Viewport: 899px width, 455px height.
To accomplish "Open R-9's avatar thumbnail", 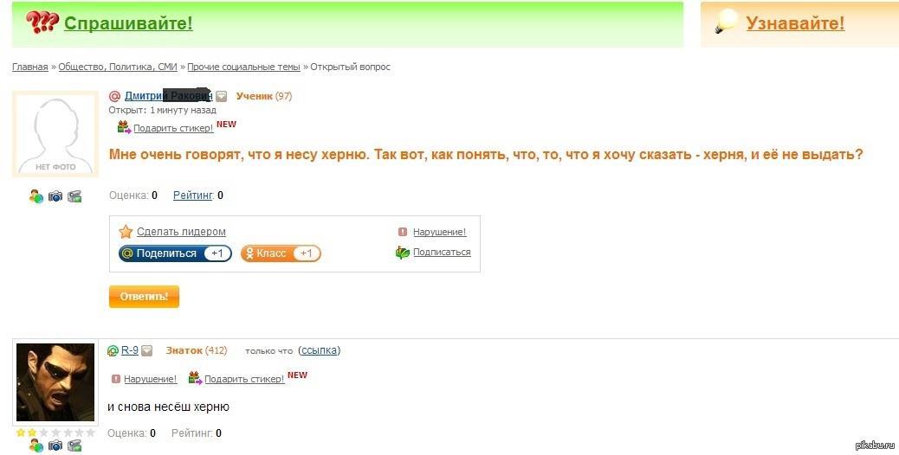I will click(x=55, y=382).
